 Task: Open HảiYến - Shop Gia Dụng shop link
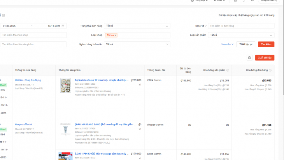pyautogui.click(x=28, y=80)
